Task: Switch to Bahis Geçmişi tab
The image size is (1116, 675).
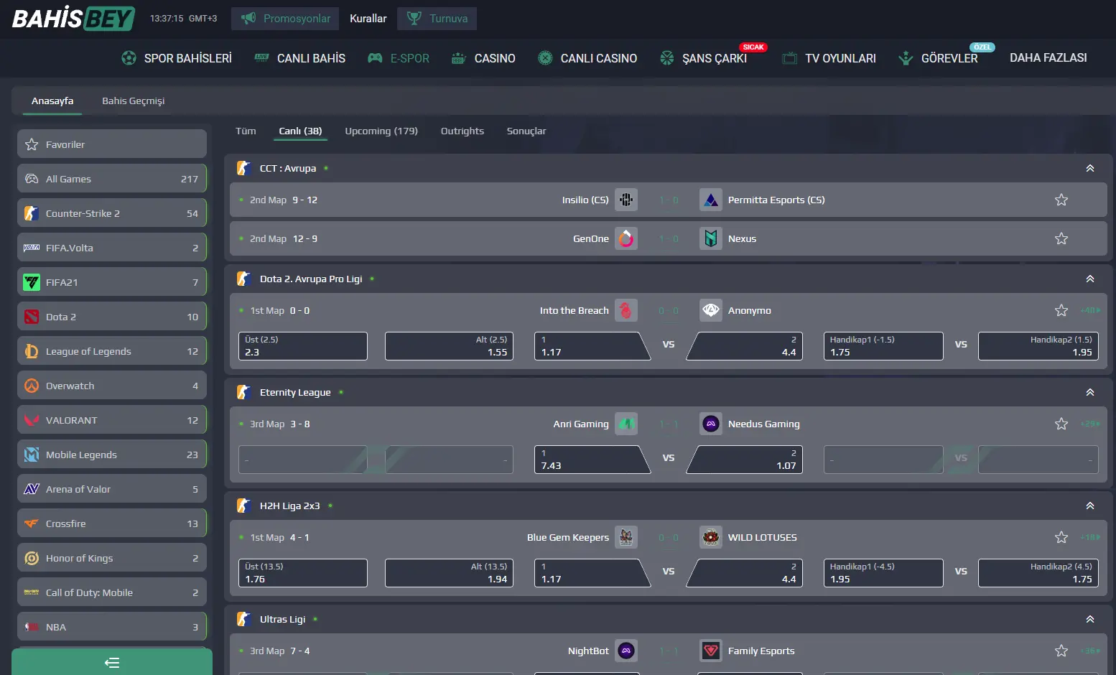Action: click(134, 101)
